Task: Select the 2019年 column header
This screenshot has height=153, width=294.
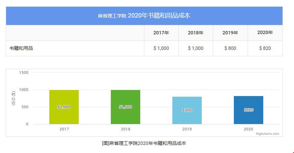Action: coord(230,33)
